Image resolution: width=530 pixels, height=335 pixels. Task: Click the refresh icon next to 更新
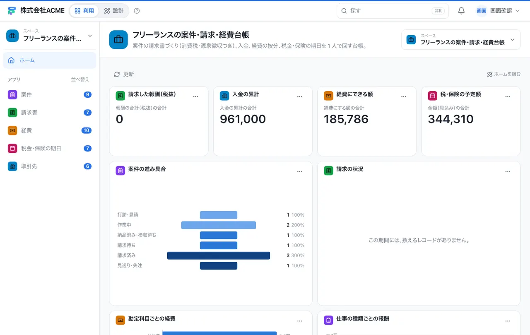[117, 74]
